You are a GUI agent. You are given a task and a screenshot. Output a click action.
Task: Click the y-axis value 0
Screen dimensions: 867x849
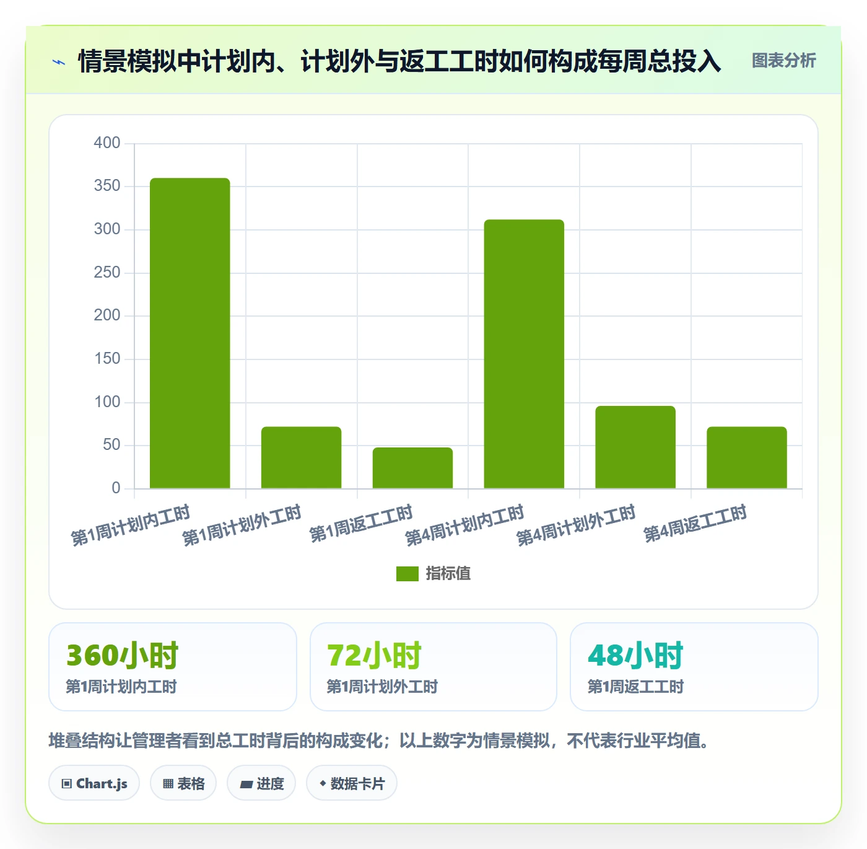(x=116, y=488)
